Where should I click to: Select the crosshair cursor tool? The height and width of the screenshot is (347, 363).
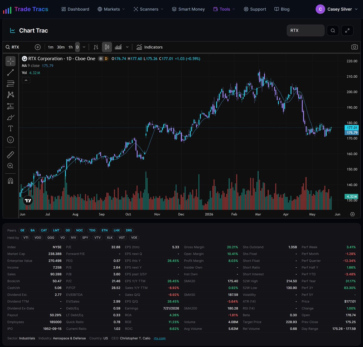pos(11,61)
